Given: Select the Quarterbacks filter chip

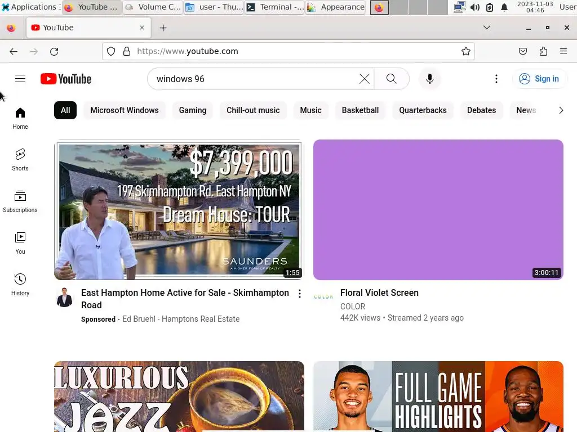Looking at the screenshot, I should pos(423,110).
